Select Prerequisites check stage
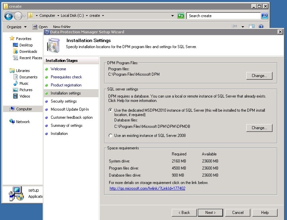 coord(66,77)
